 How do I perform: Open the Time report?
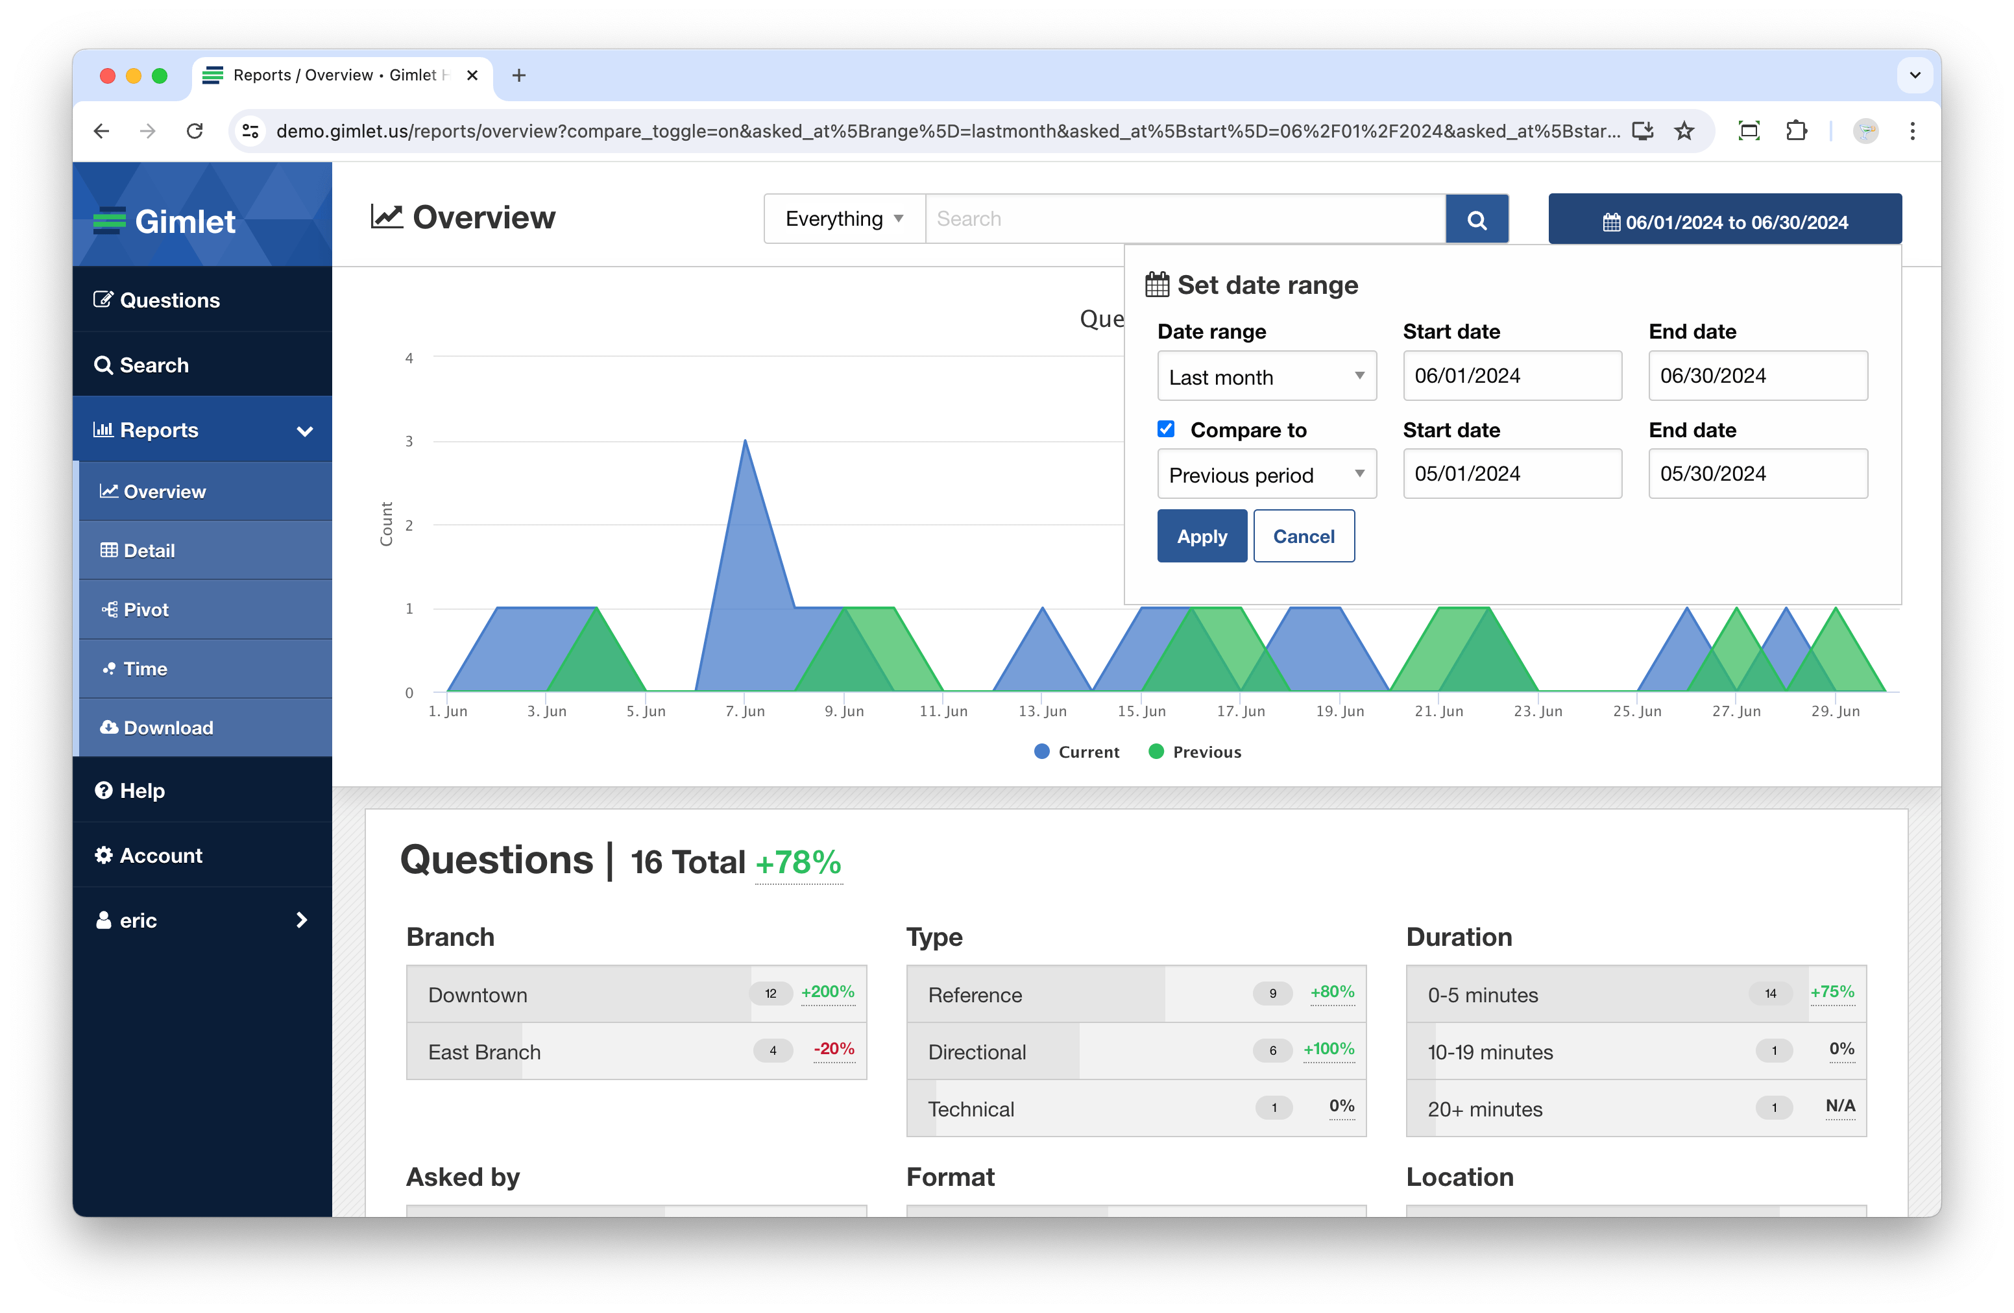coord(205,668)
